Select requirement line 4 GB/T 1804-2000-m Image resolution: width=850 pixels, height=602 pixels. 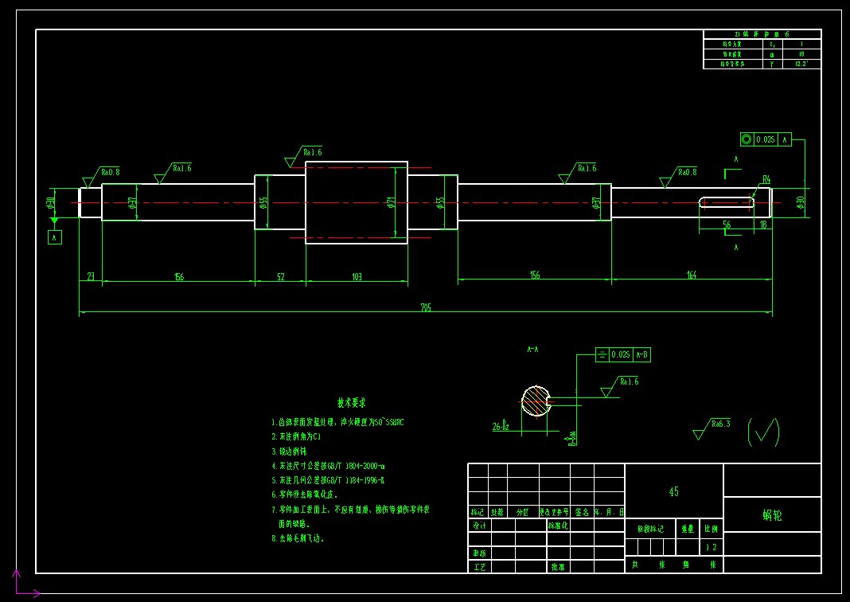[x=328, y=466]
